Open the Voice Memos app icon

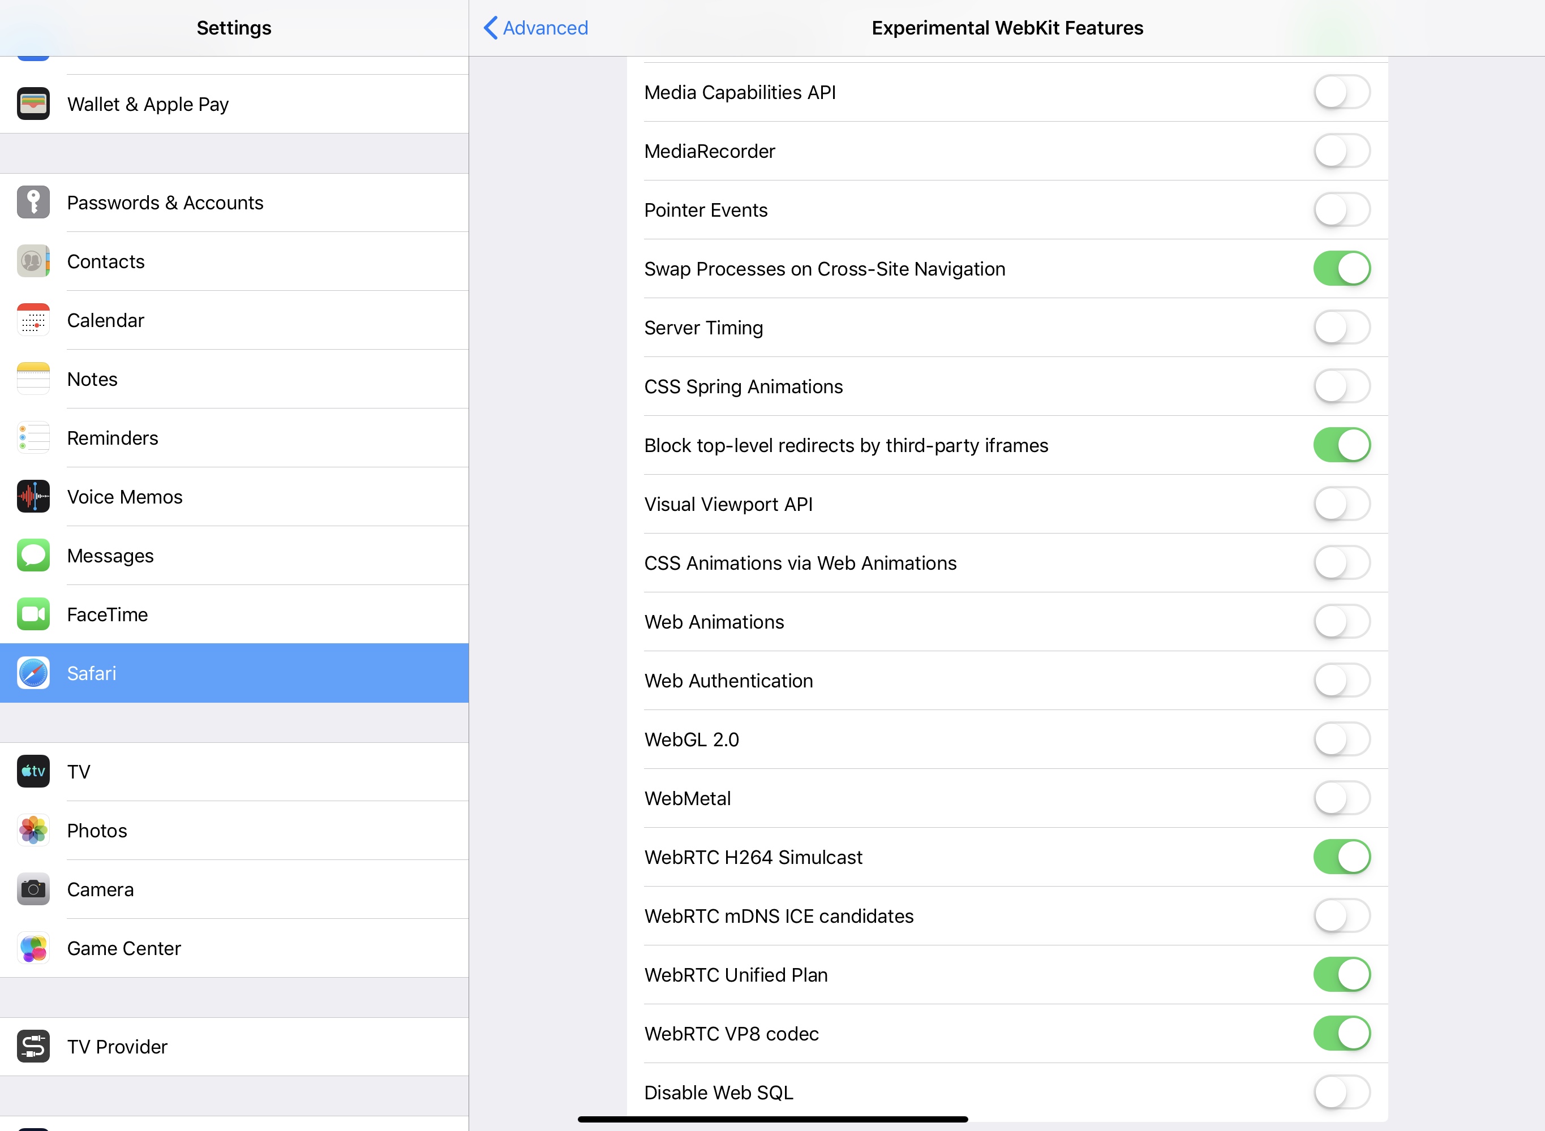pyautogui.click(x=33, y=497)
